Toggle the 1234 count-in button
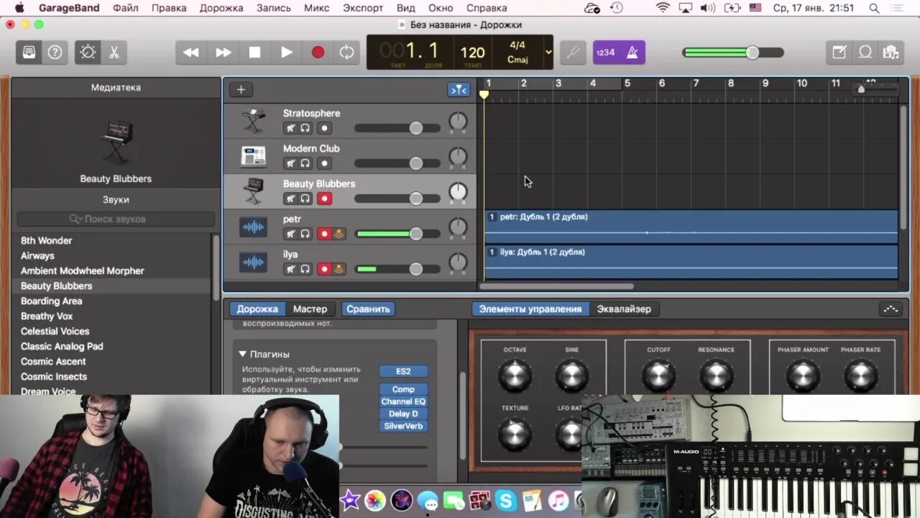 (x=606, y=53)
